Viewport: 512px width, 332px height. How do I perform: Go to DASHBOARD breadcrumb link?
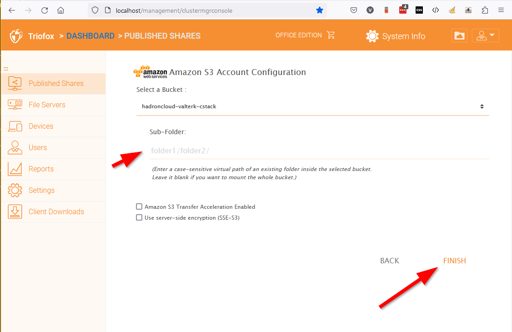(90, 36)
